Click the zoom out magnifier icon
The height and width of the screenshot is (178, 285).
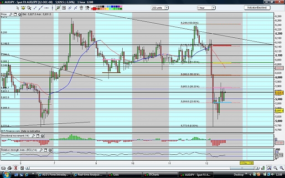click(x=275, y=168)
